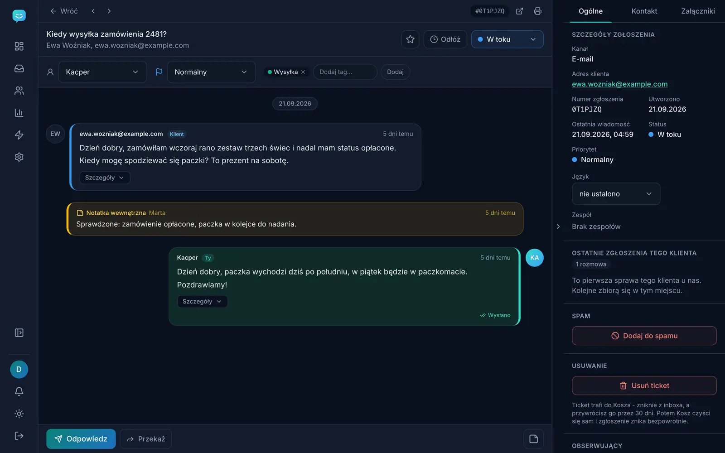Collapse the right details panel chevron
This screenshot has height=453, width=725.
coord(558,226)
